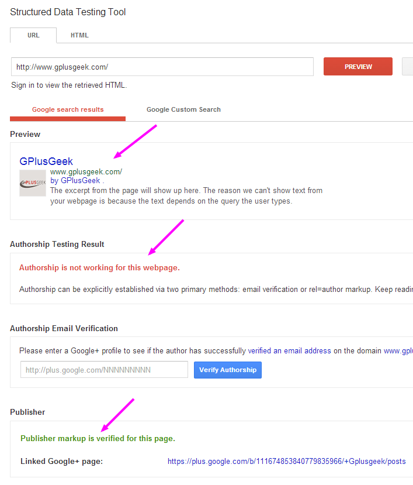The image size is (413, 485).
Task: Click the 'Authorship Email Verification' heading
Action: point(64,328)
